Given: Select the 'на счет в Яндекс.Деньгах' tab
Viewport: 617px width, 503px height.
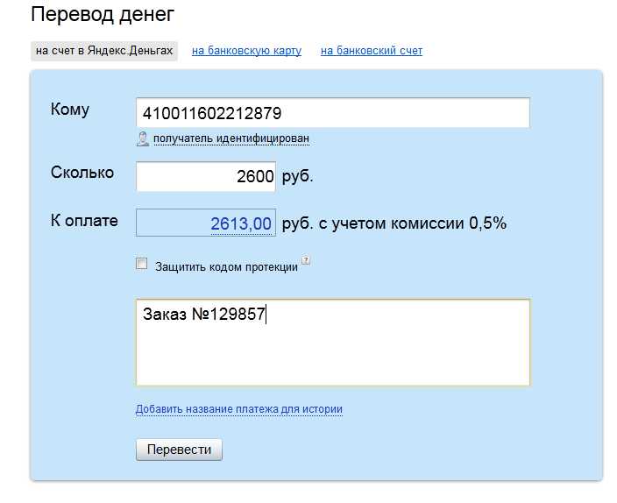Looking at the screenshot, I should click(104, 51).
